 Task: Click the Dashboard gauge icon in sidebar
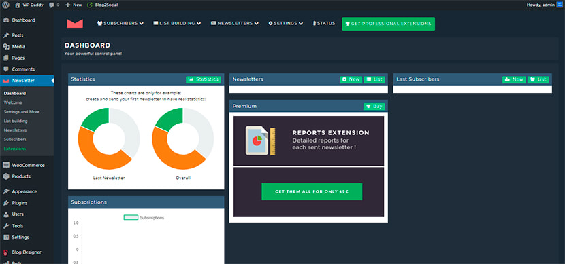(5, 20)
